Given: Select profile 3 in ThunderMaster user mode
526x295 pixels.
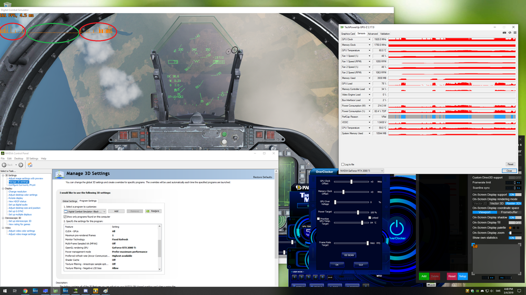Looking at the screenshot, I should point(308,277).
